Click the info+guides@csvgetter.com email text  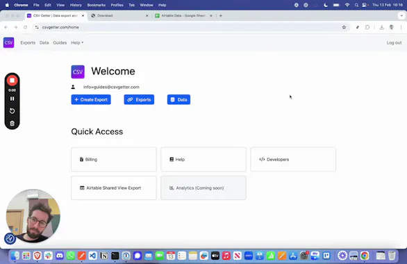coord(111,87)
